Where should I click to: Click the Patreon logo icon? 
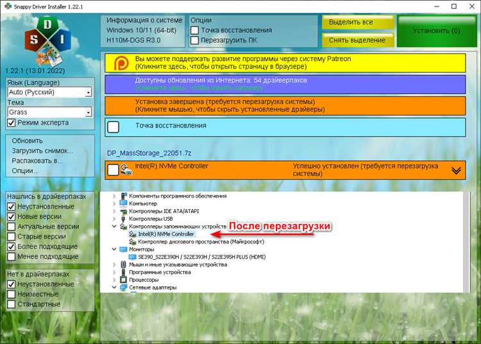(121, 63)
